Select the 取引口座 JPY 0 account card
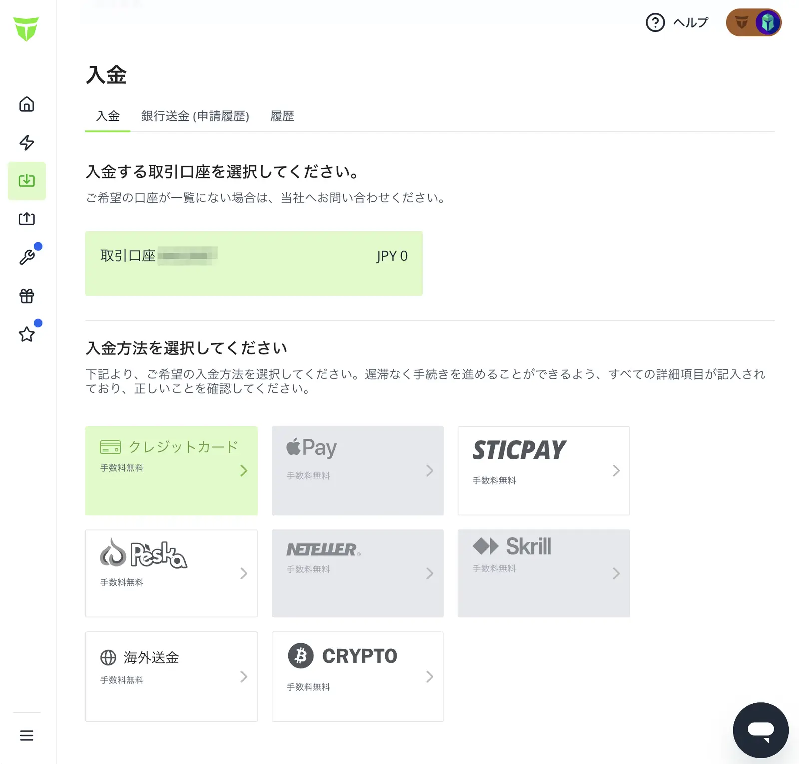Viewport: 799px width, 764px height. pos(254,263)
